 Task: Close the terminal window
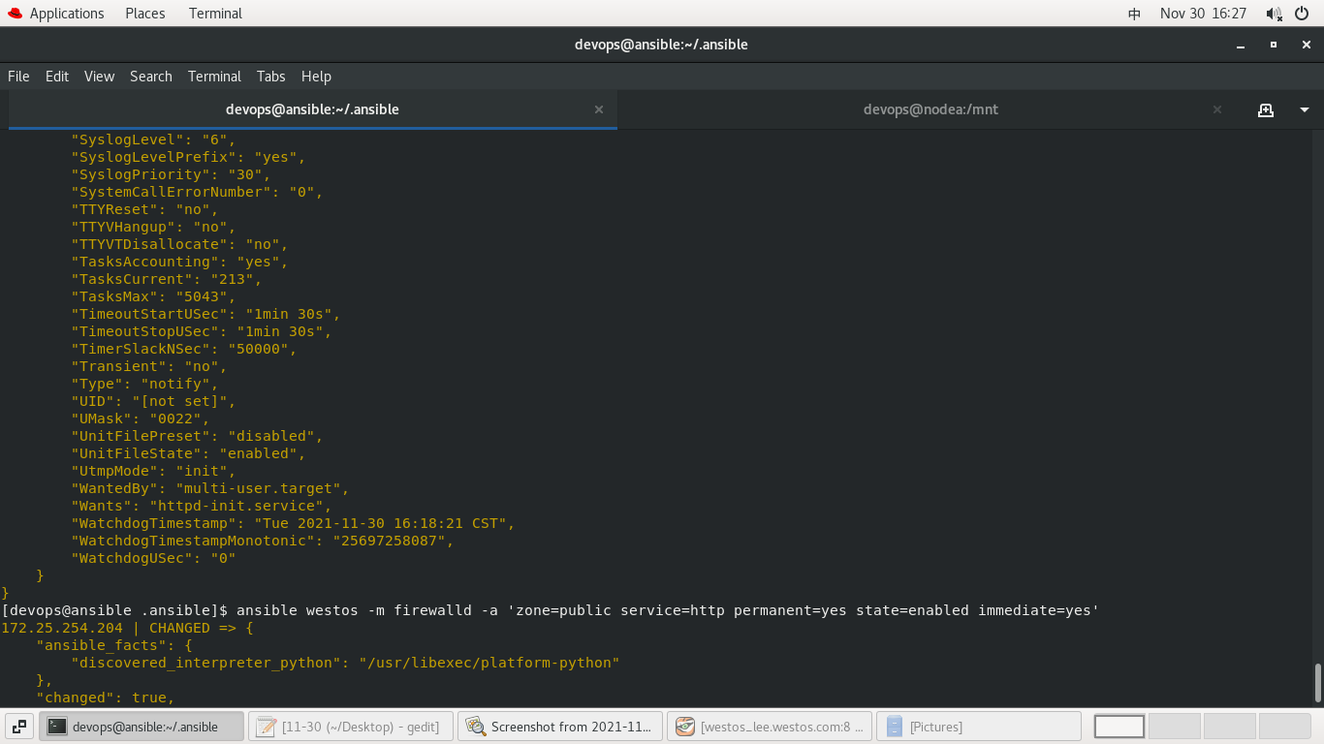1307,45
